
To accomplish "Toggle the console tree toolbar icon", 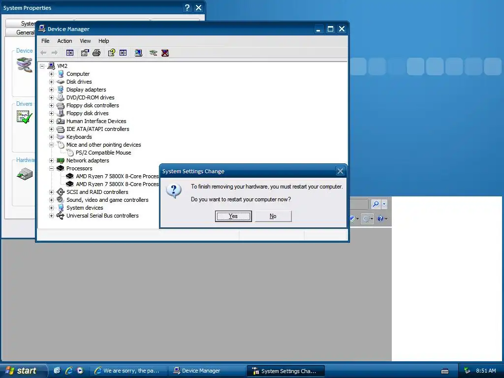I will point(70,53).
